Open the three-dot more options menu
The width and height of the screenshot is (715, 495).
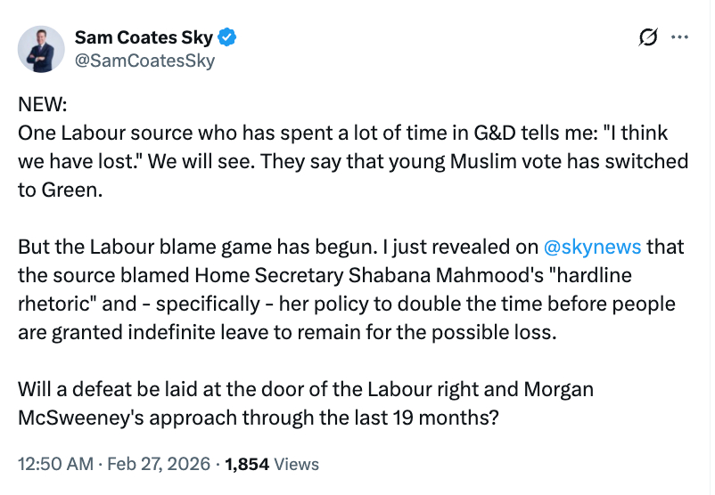[x=679, y=37]
